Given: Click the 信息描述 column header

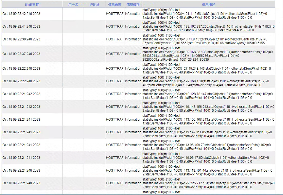Looking at the screenshot, I should pos(209,5).
